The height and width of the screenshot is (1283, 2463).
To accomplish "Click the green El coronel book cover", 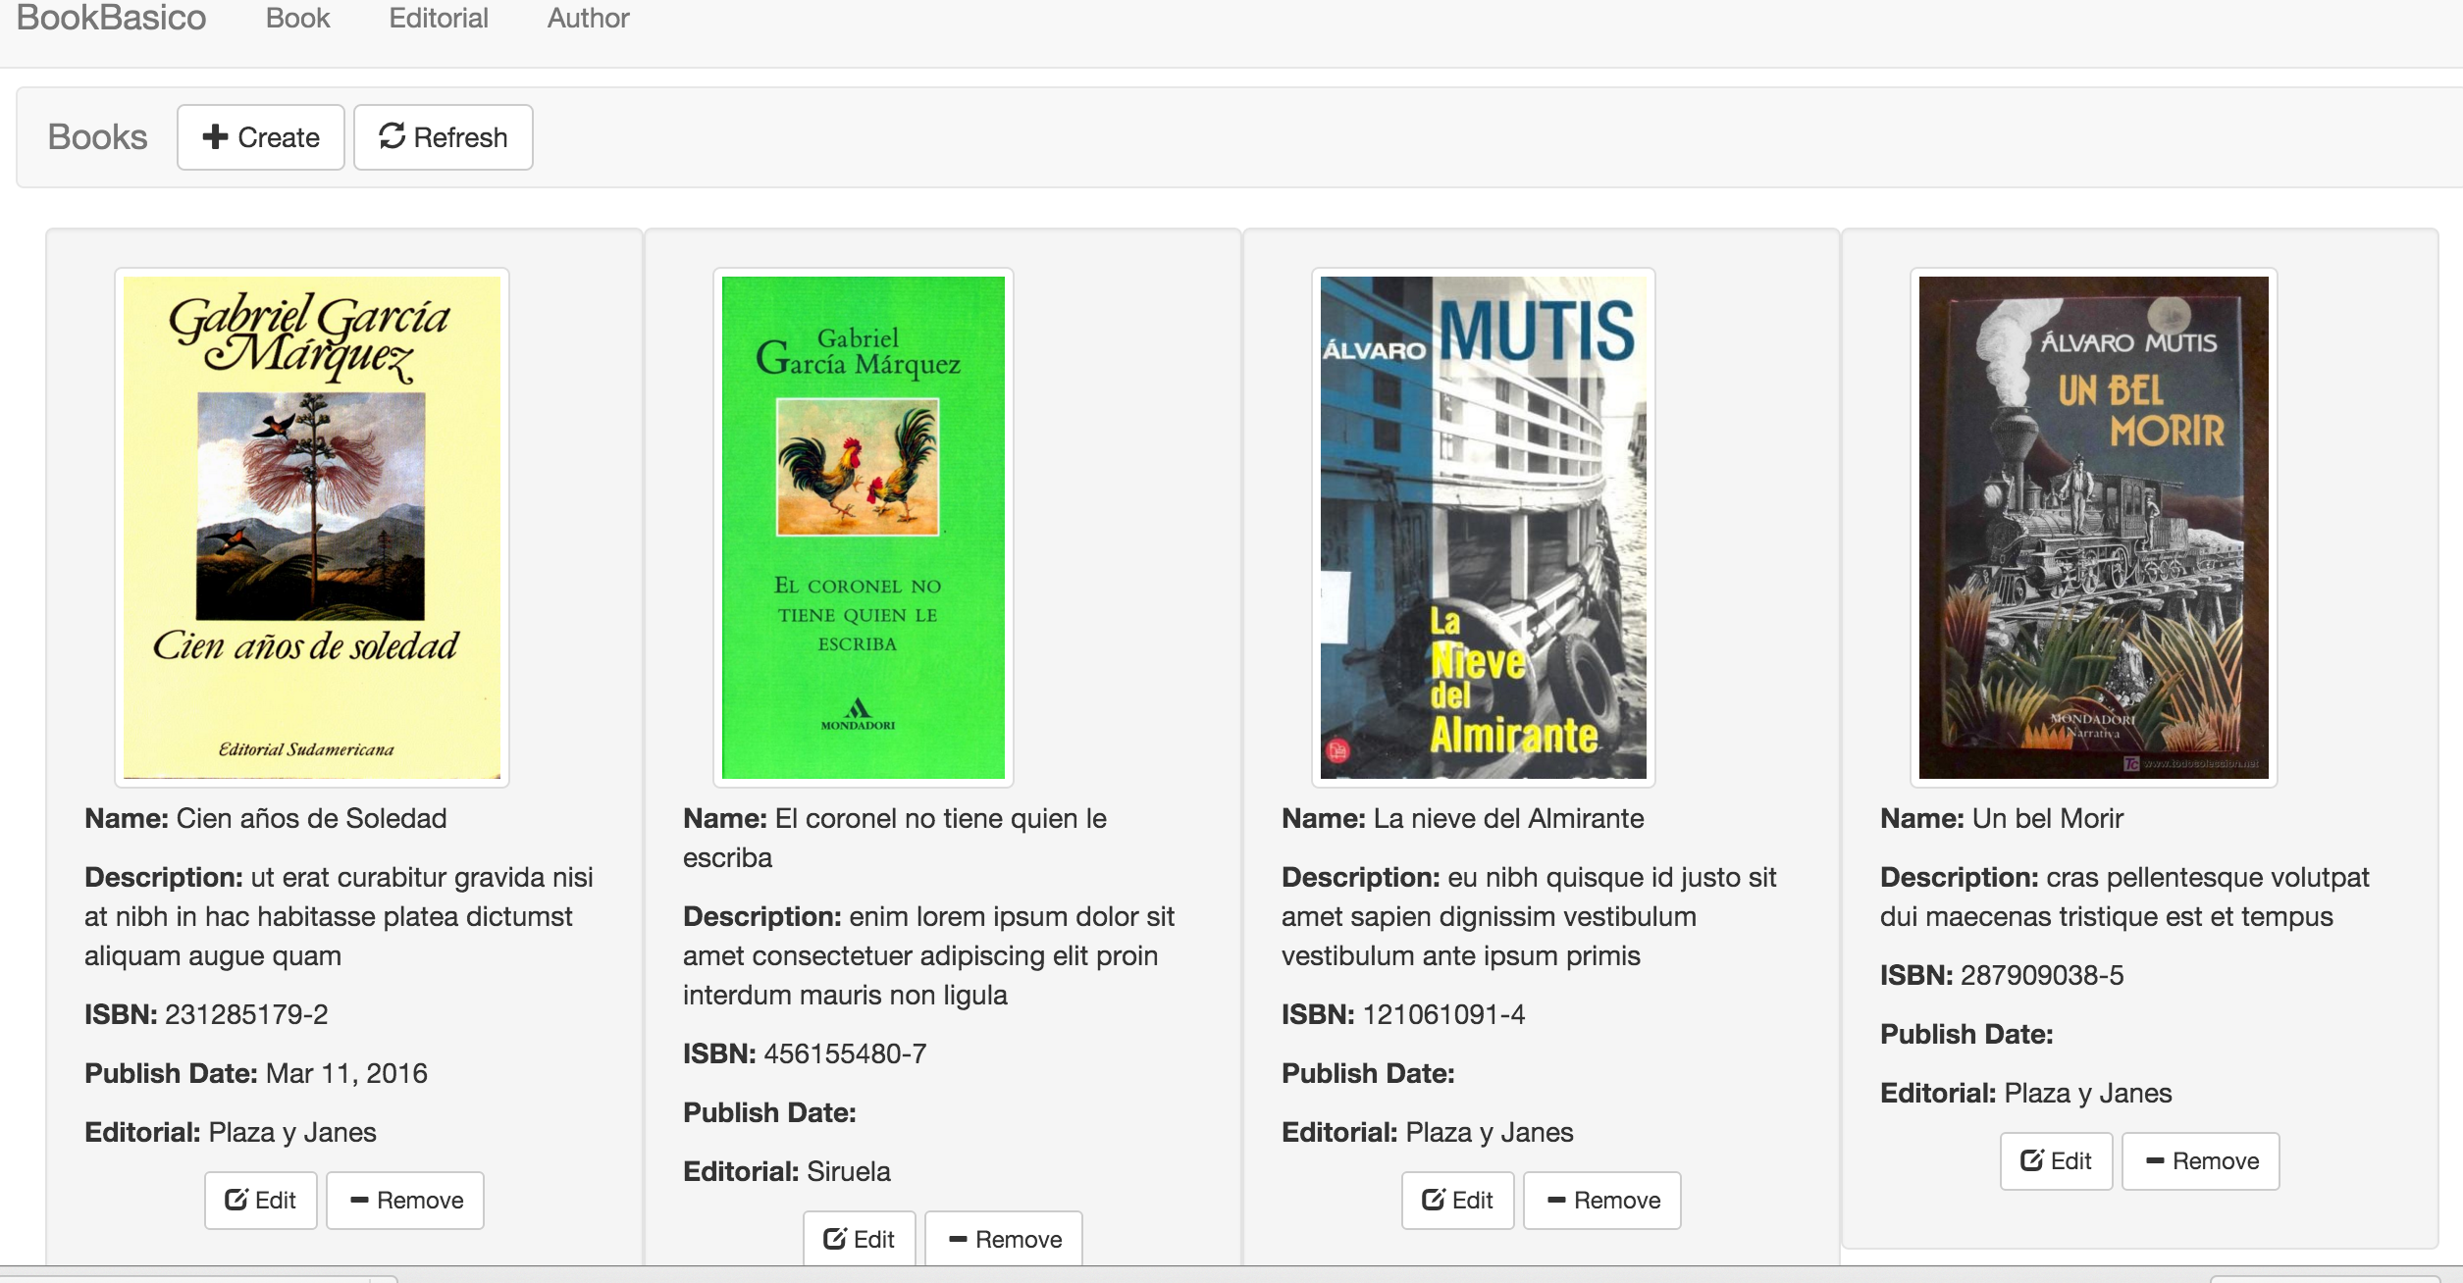I will [864, 528].
